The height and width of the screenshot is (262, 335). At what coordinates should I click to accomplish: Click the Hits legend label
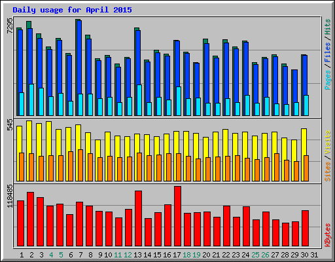pos(327,27)
